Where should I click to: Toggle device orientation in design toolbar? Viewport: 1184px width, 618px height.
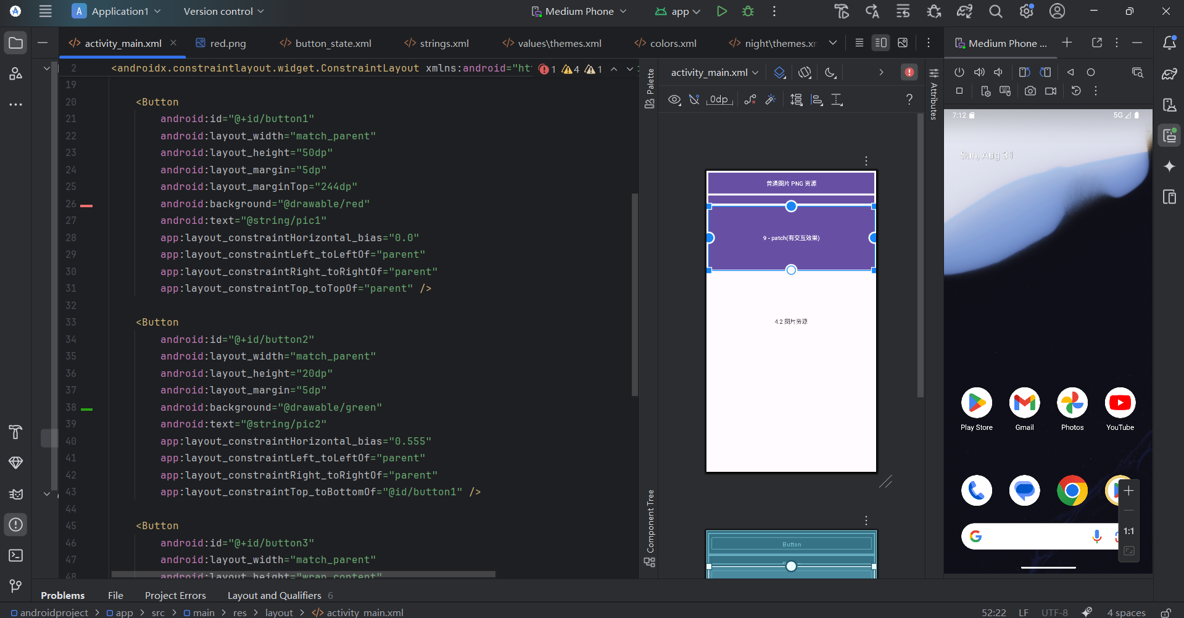click(805, 72)
